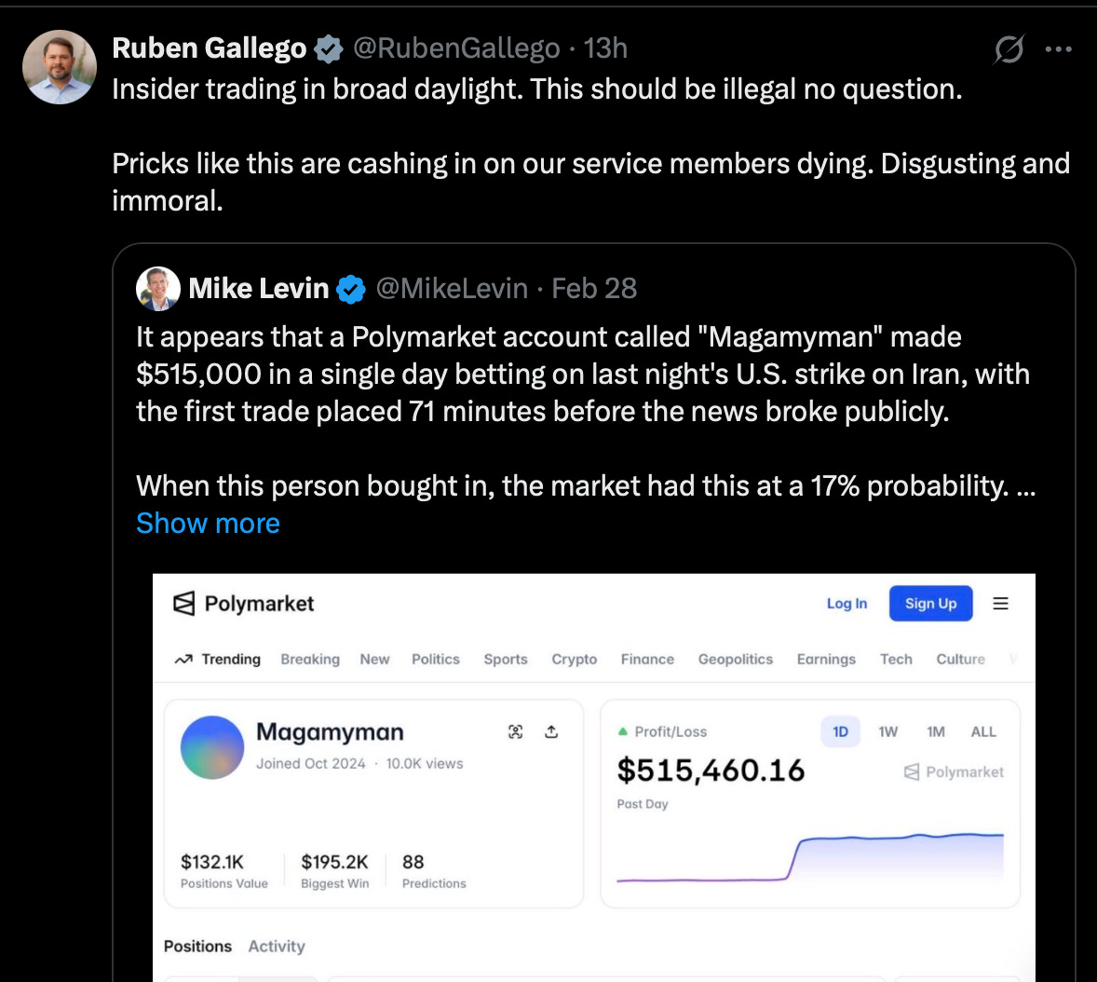Click the blue Sign Up button
This screenshot has height=982, width=1097.
click(x=930, y=604)
